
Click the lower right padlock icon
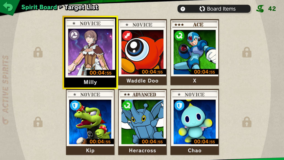tap(247, 122)
